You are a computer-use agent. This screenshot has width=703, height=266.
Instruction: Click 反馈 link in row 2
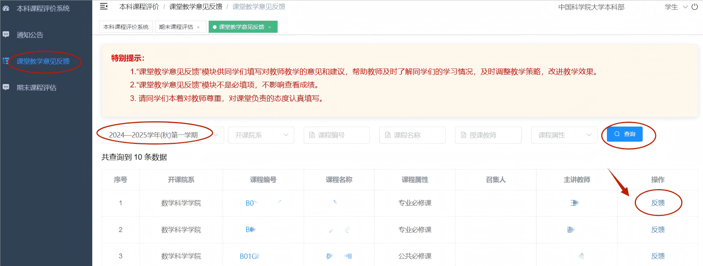pos(658,229)
